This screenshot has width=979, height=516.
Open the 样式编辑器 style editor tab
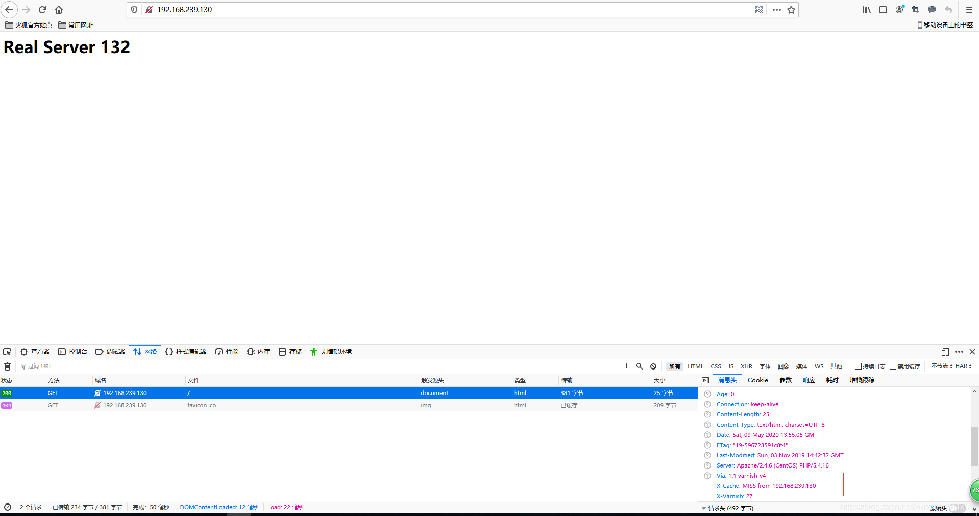pyautogui.click(x=186, y=352)
